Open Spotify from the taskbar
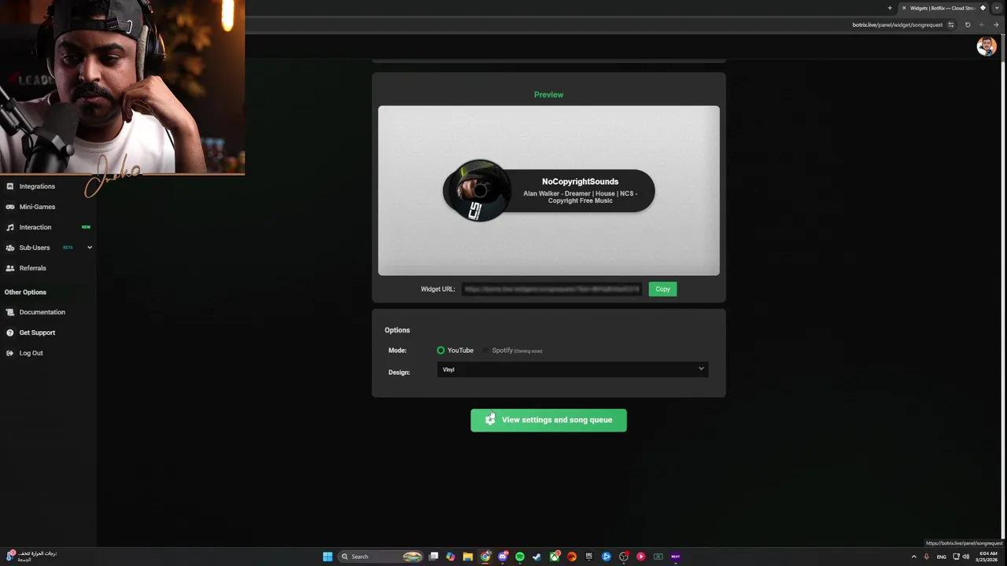Screen dimensions: 1007x566 tap(520, 557)
